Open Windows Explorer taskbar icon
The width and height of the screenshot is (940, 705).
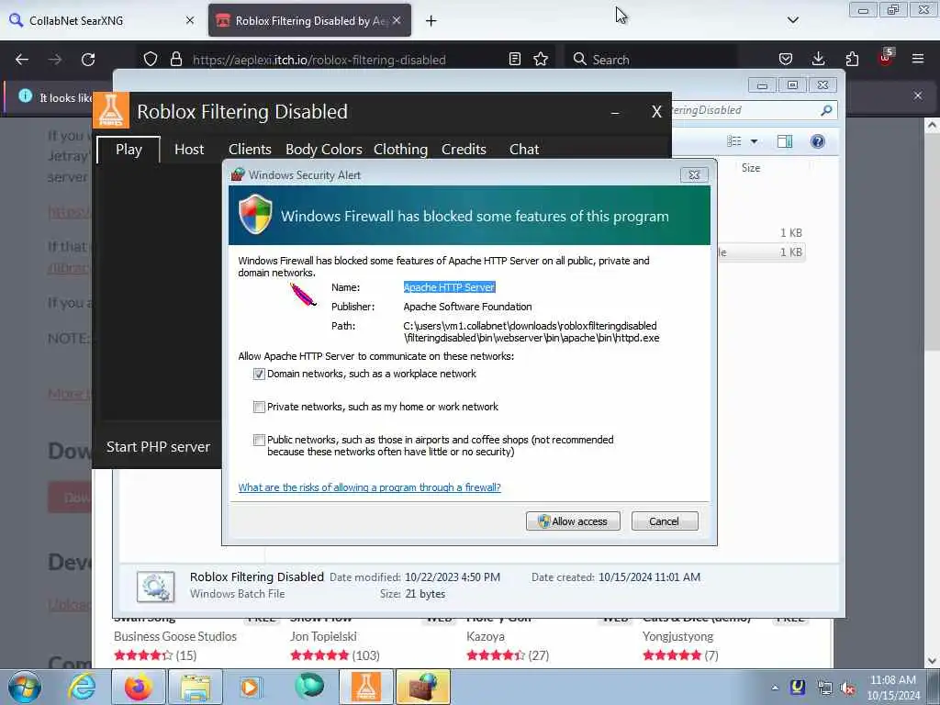pyautogui.click(x=196, y=687)
